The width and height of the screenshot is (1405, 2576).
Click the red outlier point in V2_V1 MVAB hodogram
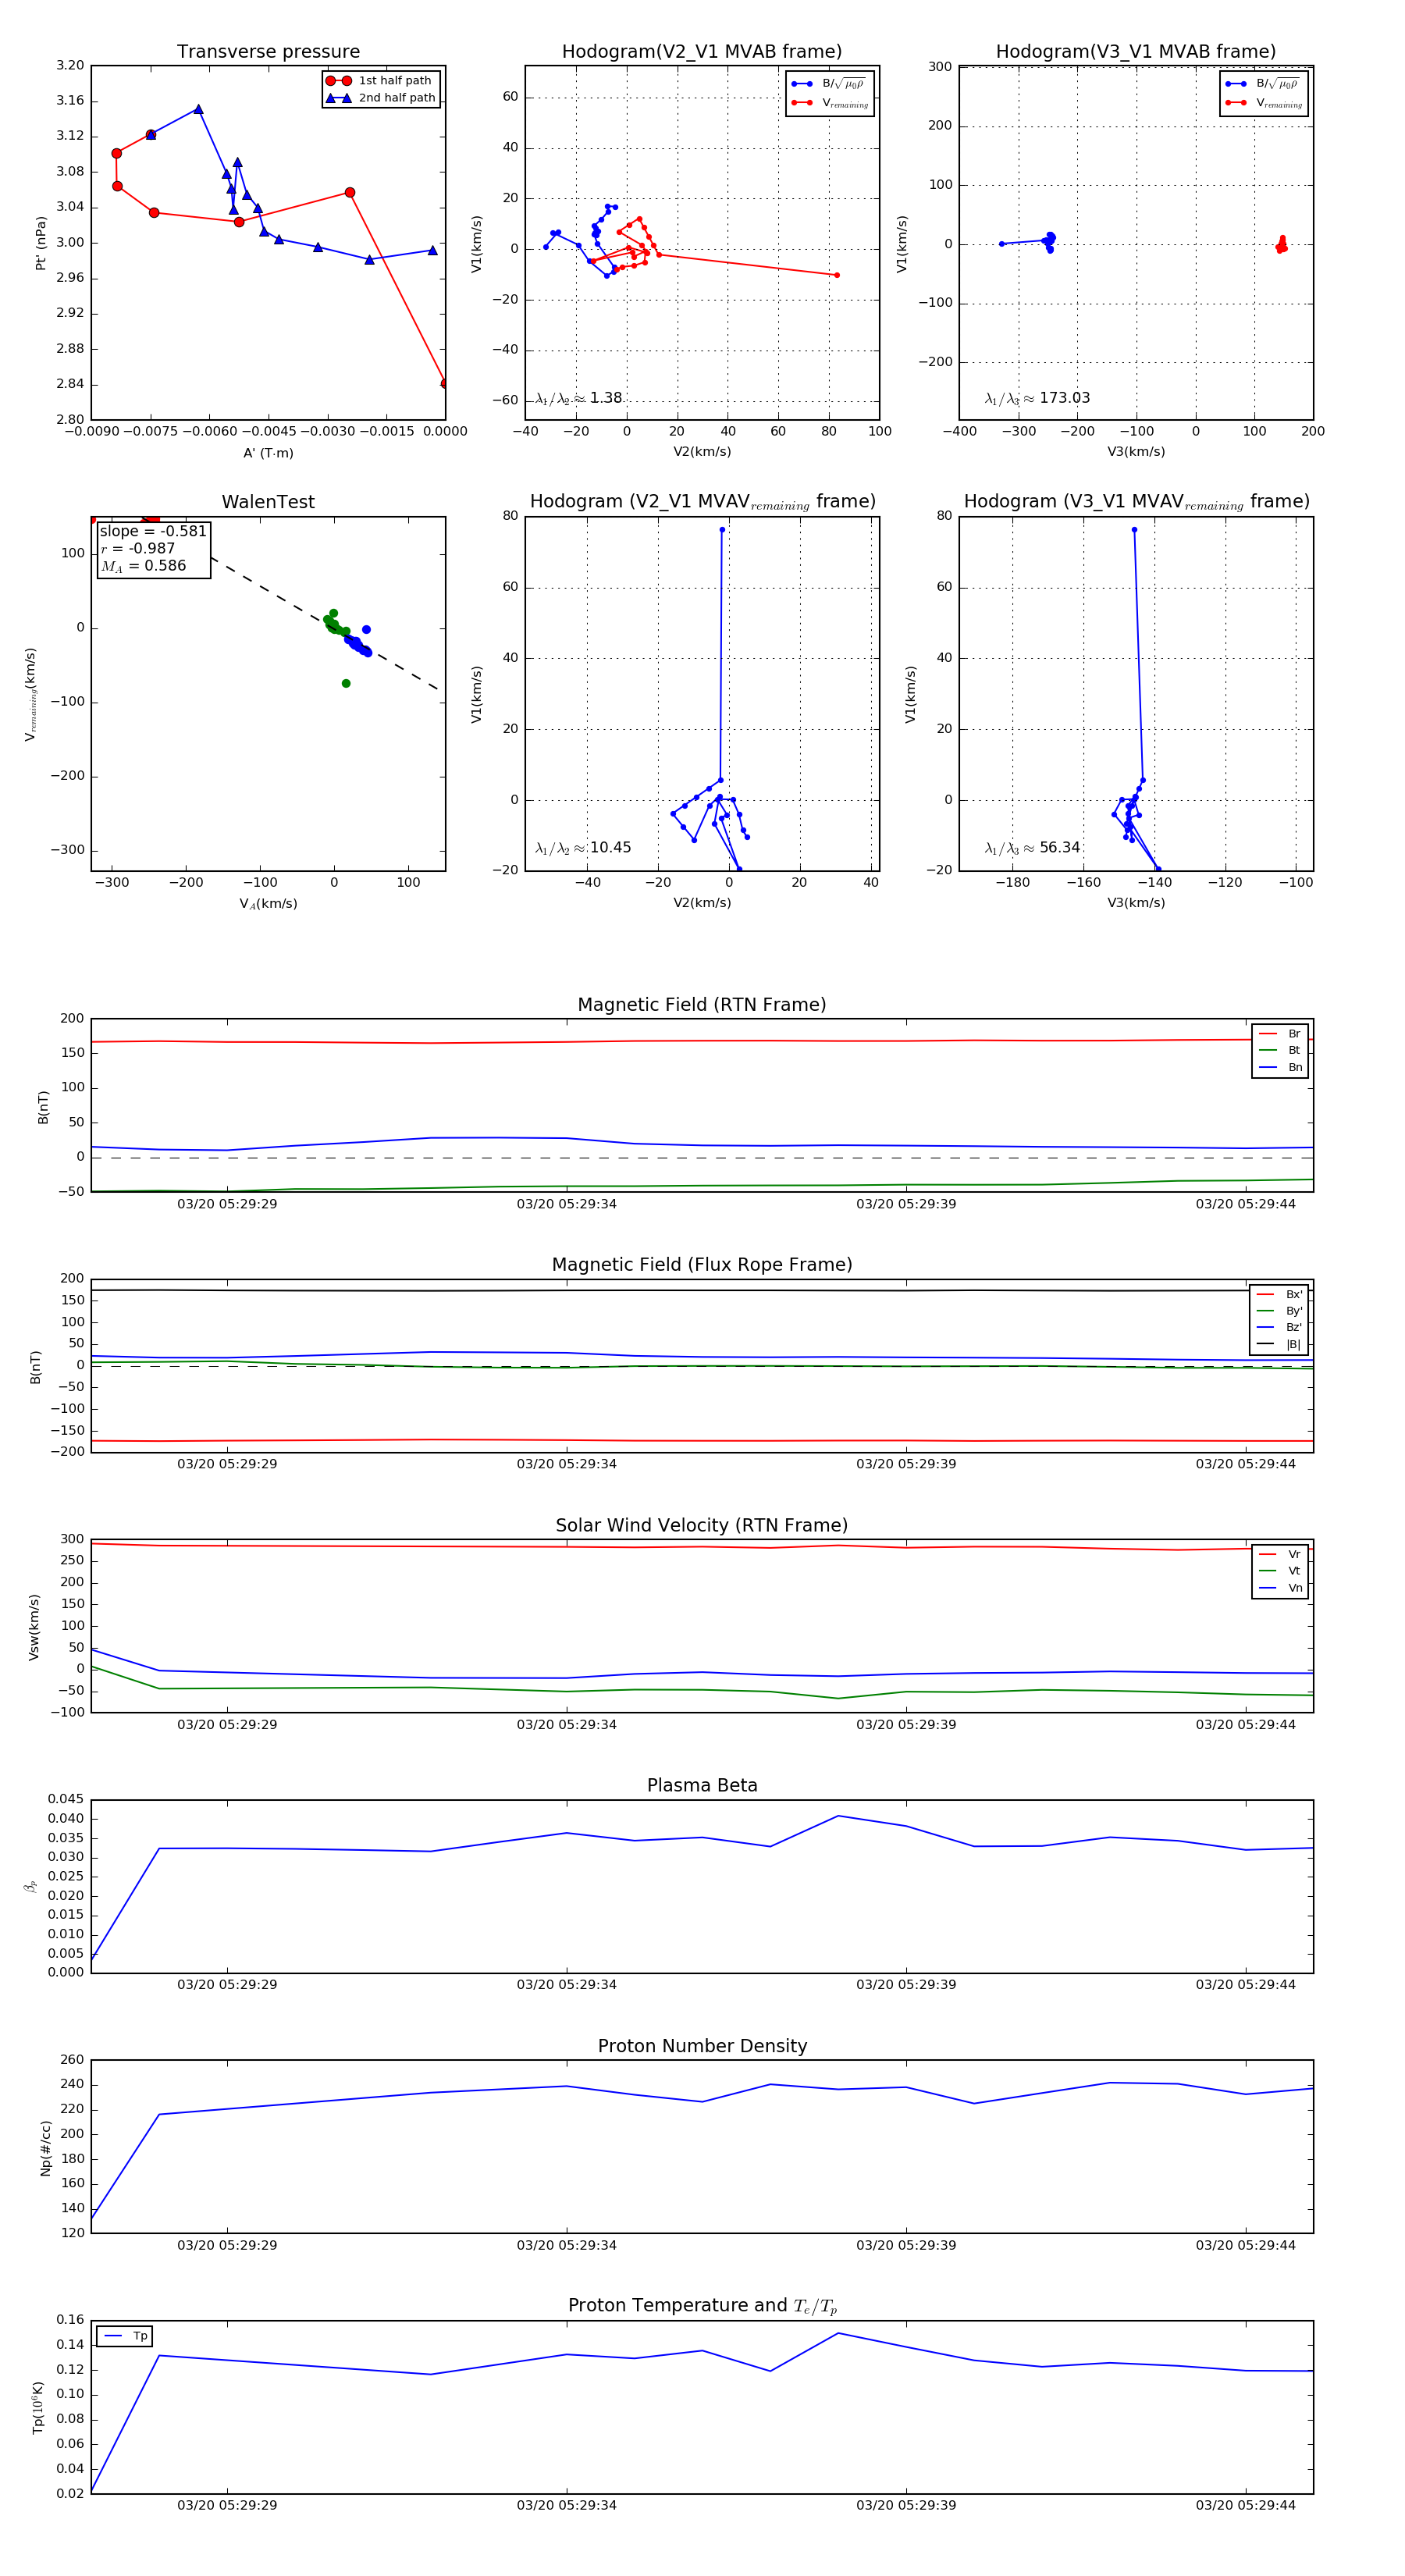(836, 275)
